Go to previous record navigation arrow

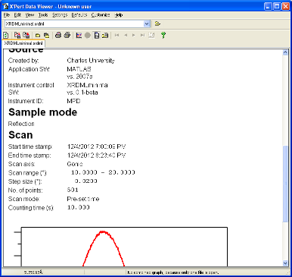pyautogui.click(x=126, y=36)
